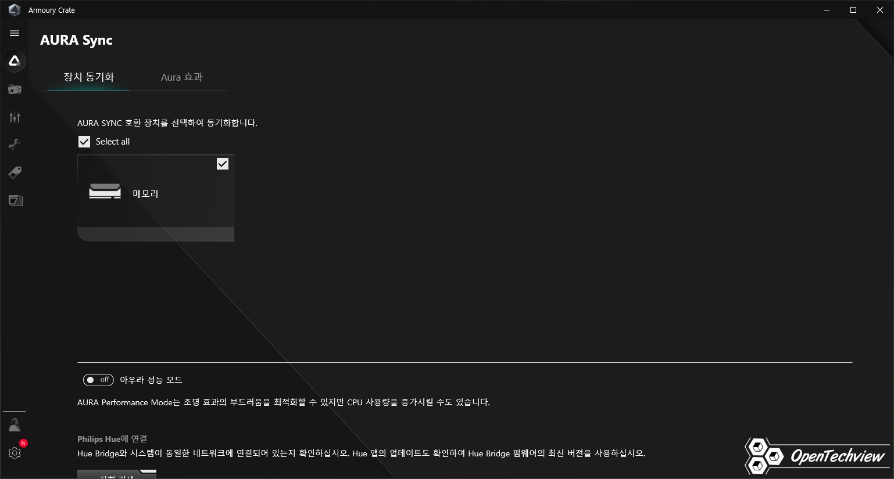Click the Philips Hue에 연결 heading
This screenshot has height=479, width=894.
[112, 439]
